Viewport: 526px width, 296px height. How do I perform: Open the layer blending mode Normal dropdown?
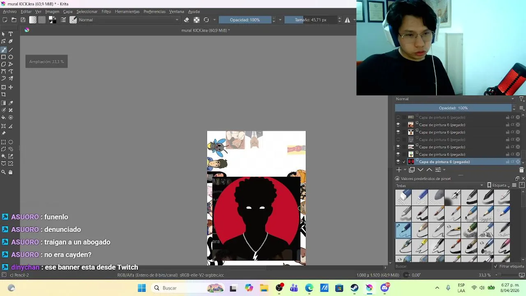tap(455, 99)
